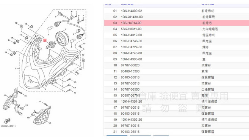Viewport: 249px width, 140px height.
Task: Click the diagram code 1DK1414-M311
Action: (8, 126)
